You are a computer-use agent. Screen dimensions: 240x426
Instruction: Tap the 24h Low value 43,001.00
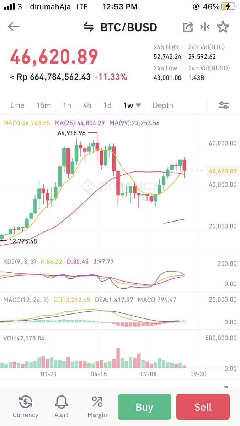pos(167,78)
